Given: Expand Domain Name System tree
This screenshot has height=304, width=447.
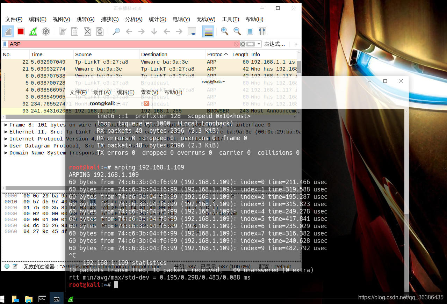Looking at the screenshot, I should (x=6, y=153).
